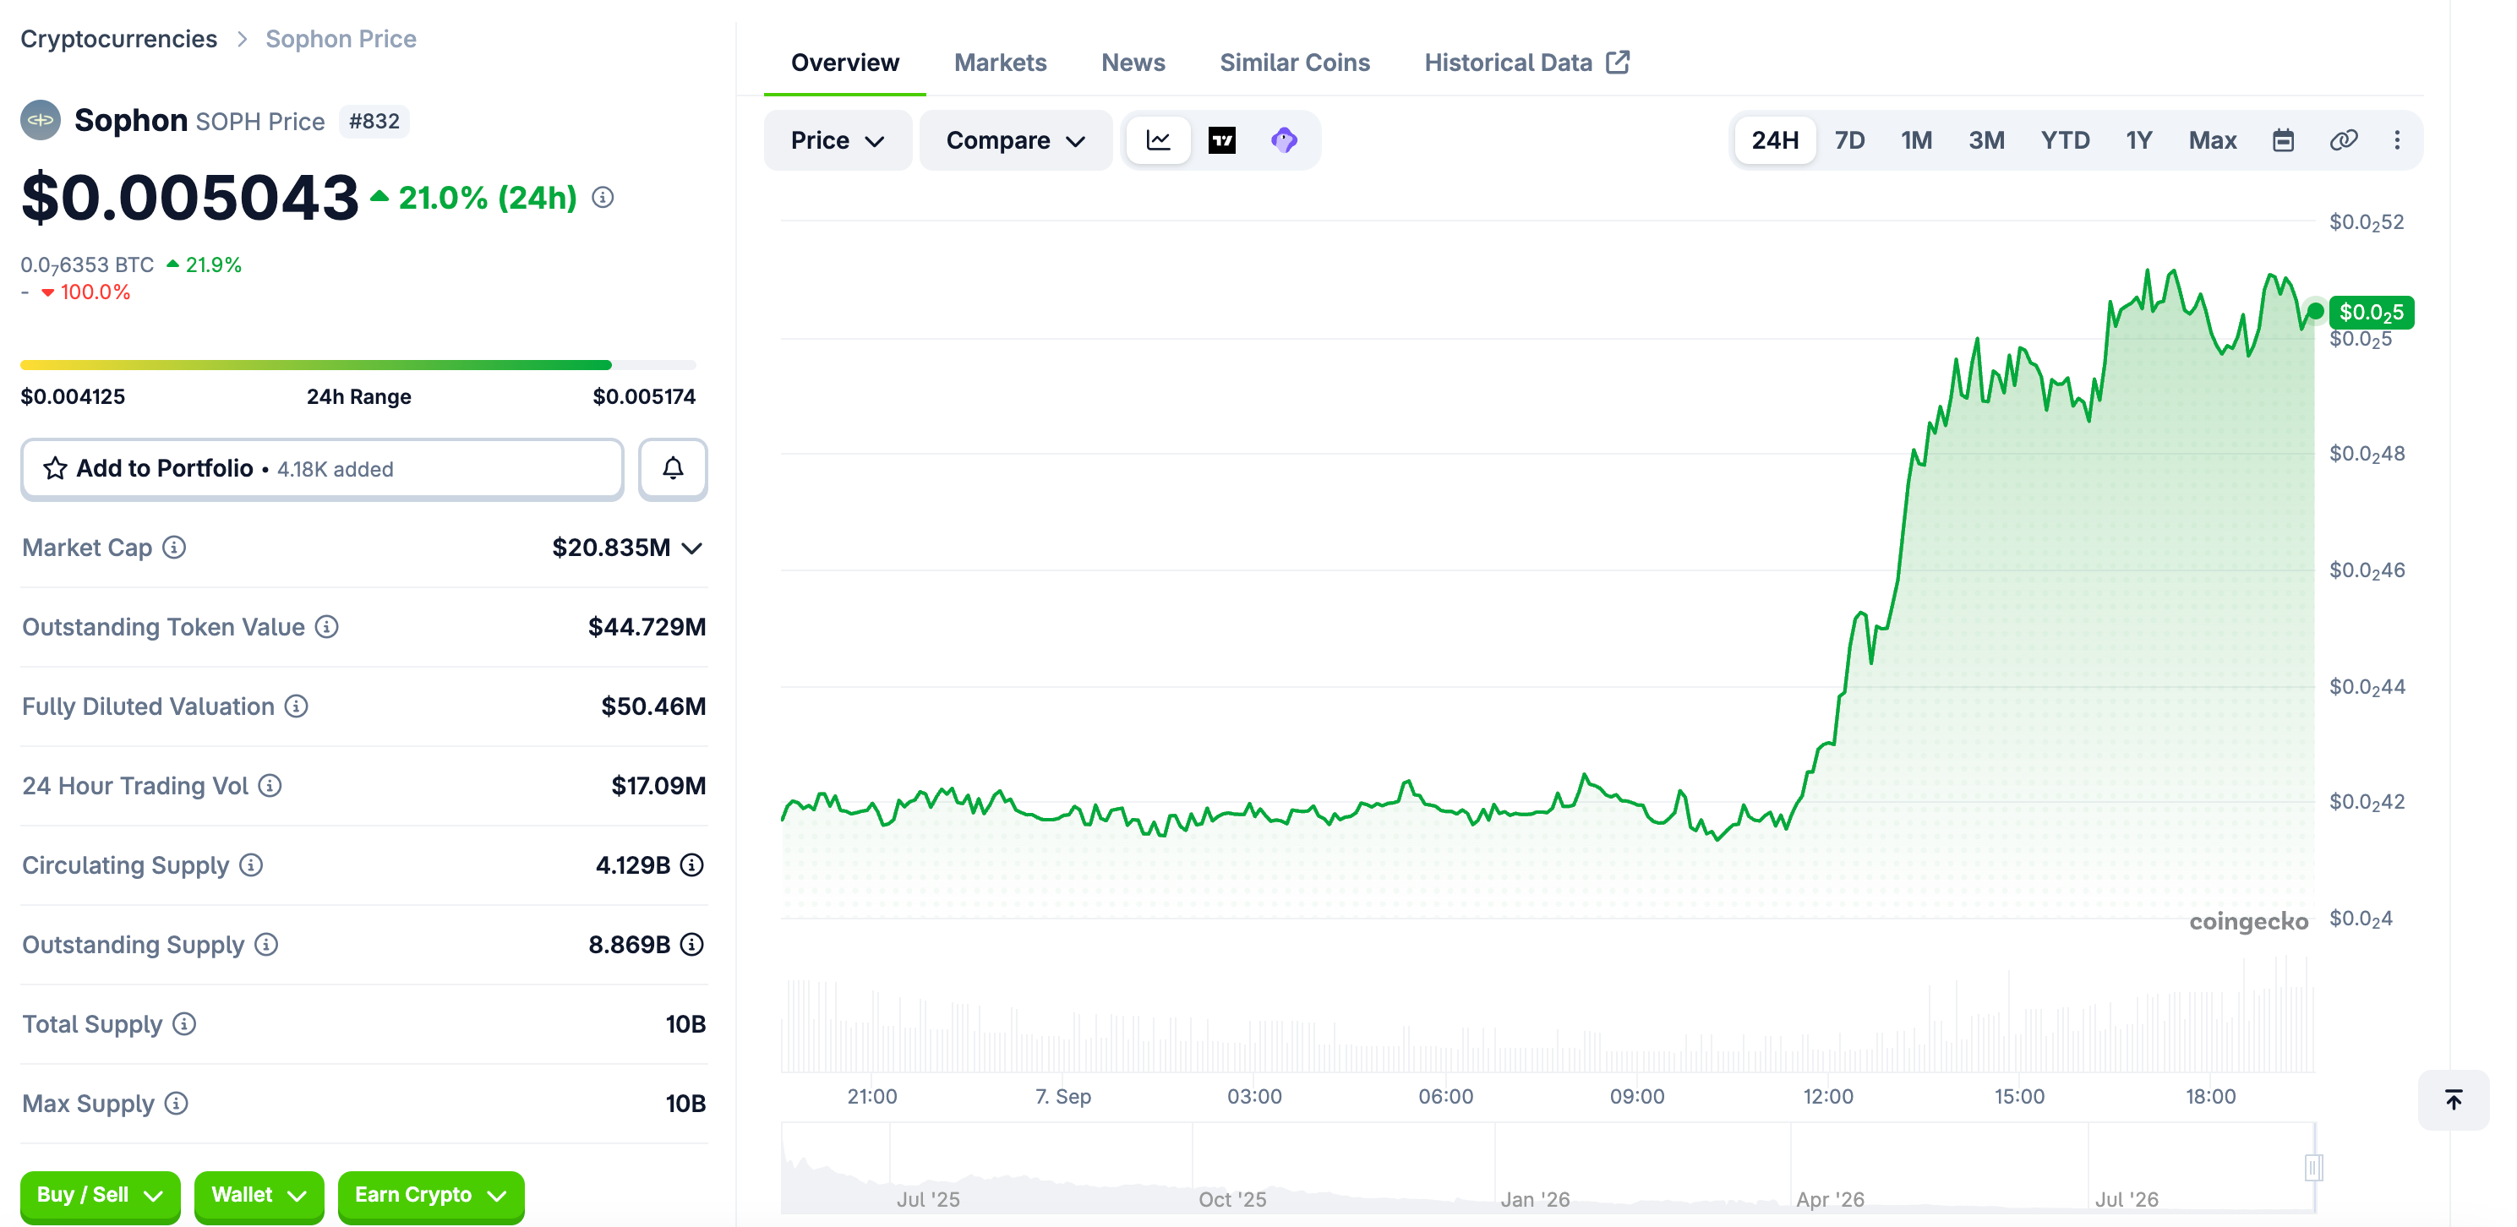
Task: Click info icon beside 8.869B value
Action: coord(691,944)
